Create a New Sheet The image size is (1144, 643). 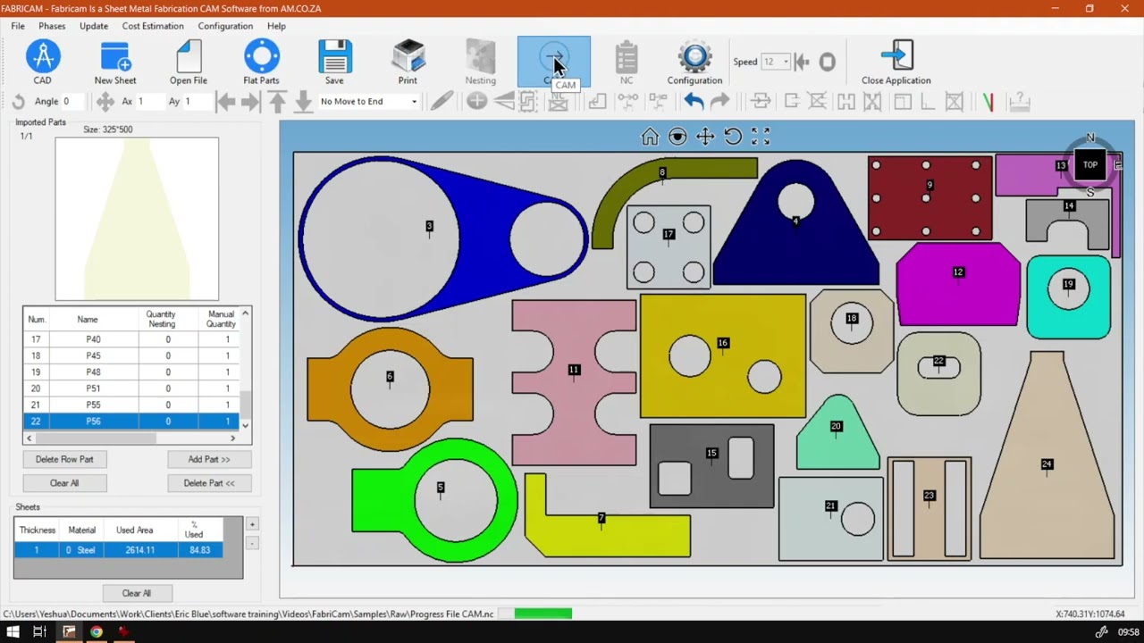(x=115, y=63)
